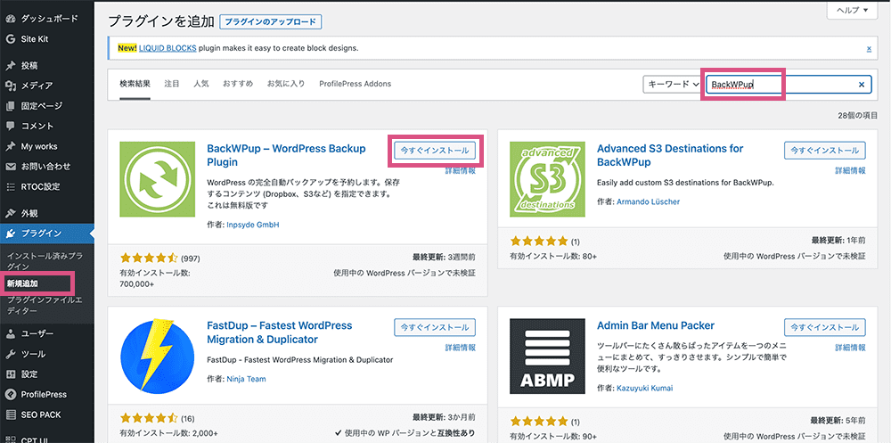Dismiss the LIQUID BLOCKS notice
The height and width of the screenshot is (443, 891).
pos(869,48)
